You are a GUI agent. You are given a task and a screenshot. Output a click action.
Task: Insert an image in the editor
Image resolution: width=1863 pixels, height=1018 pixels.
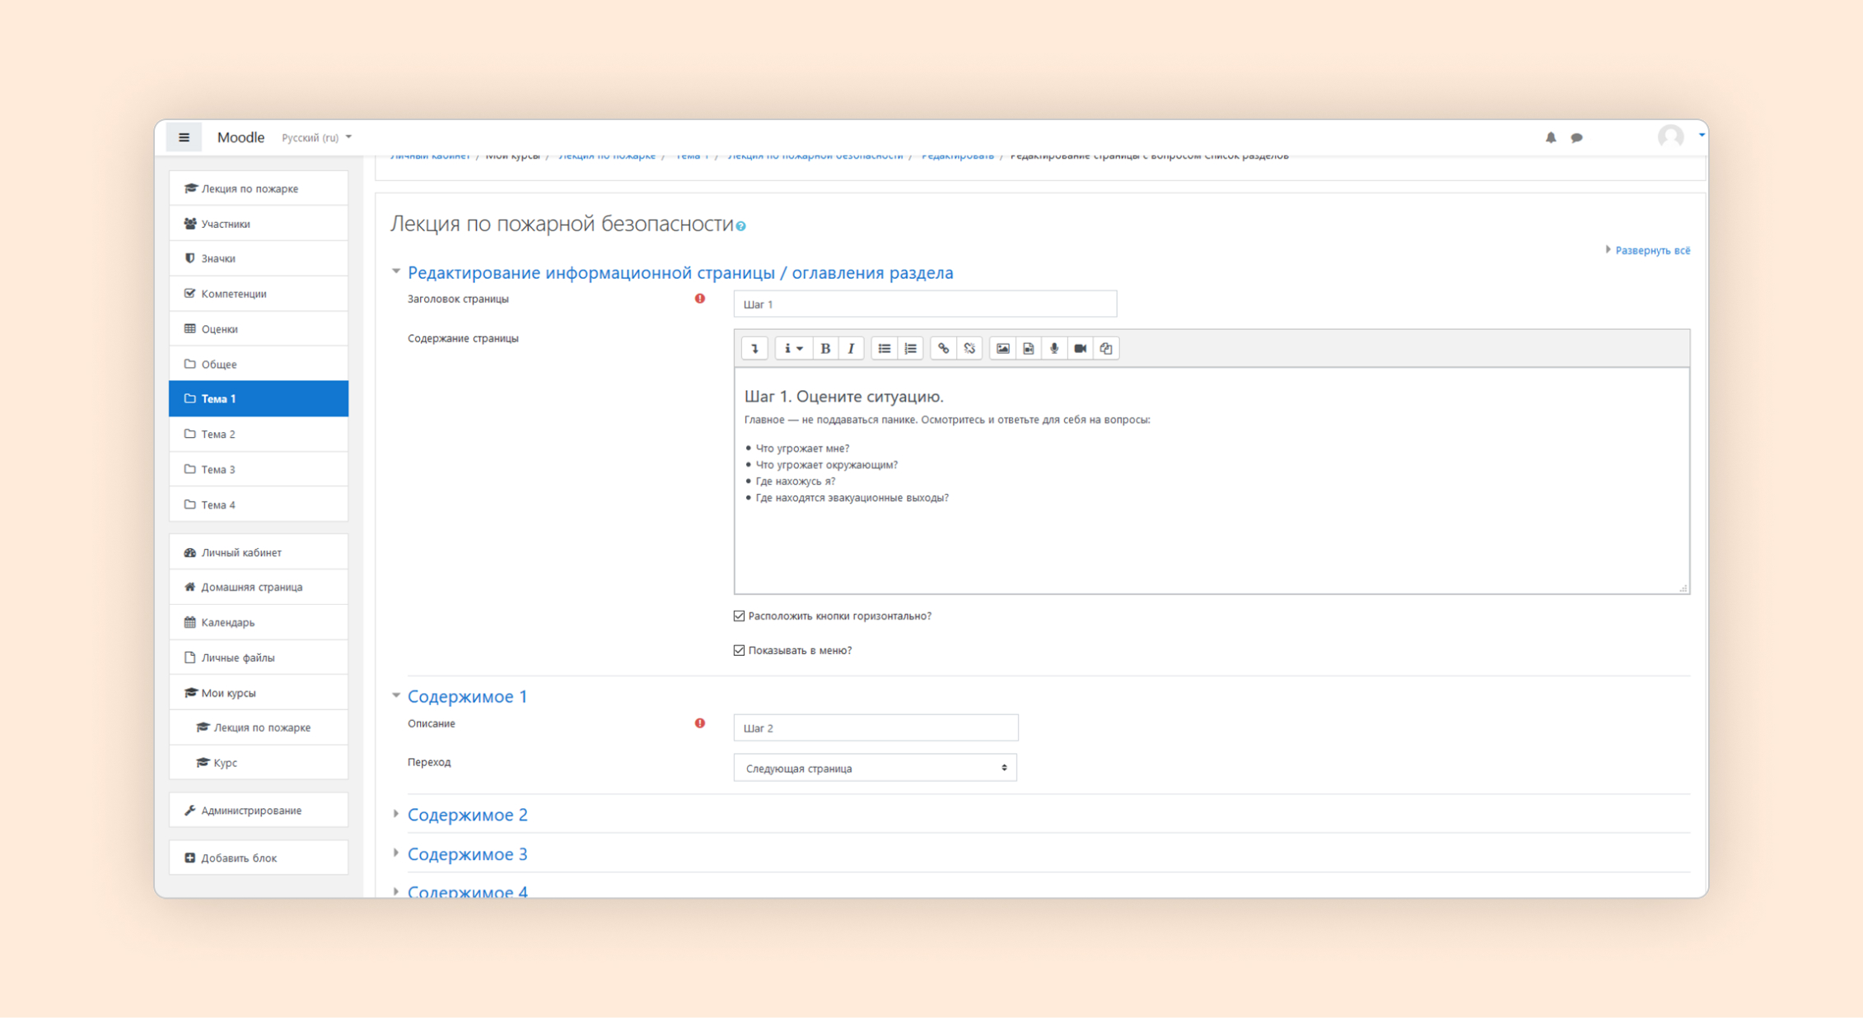coord(1002,348)
